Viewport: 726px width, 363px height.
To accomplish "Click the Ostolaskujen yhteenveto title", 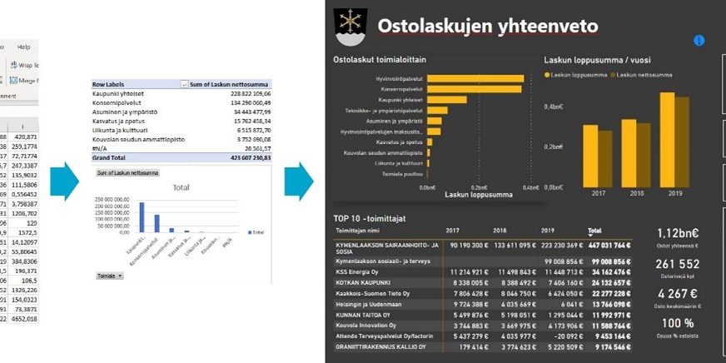I will (x=488, y=26).
